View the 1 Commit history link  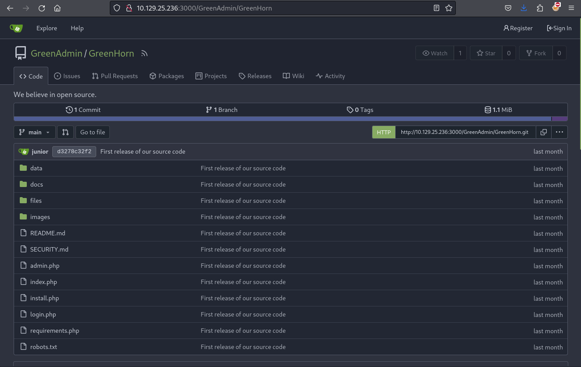coord(83,110)
